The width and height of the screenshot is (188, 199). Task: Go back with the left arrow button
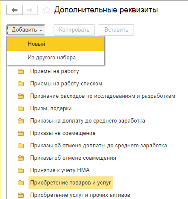[x=14, y=10]
